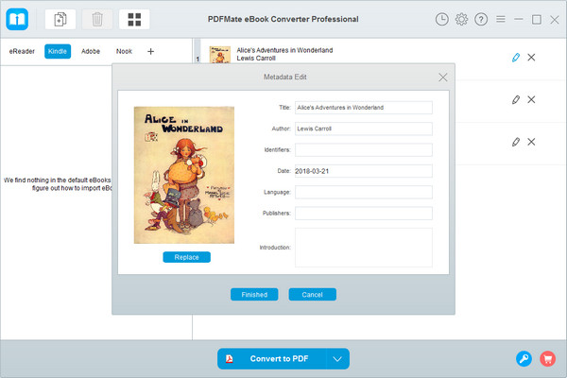
Task: Click the Title input field
Action: click(x=364, y=108)
